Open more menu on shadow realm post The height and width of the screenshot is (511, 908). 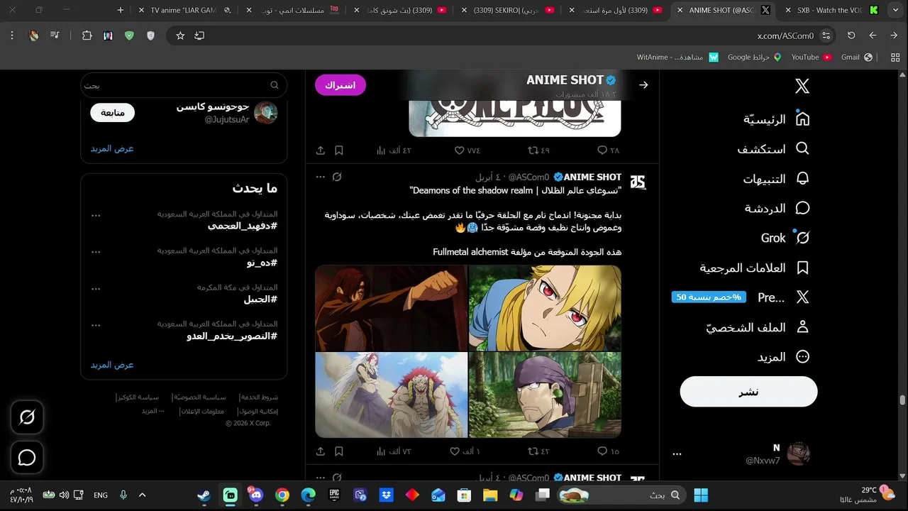321,177
